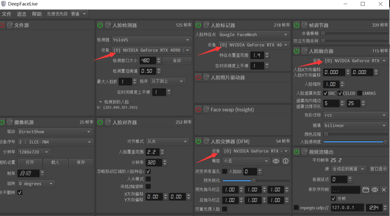Adjust the 预先锐化 pre-sharpen slider
Viewport: 390px width, 216px height.
pos(256,181)
